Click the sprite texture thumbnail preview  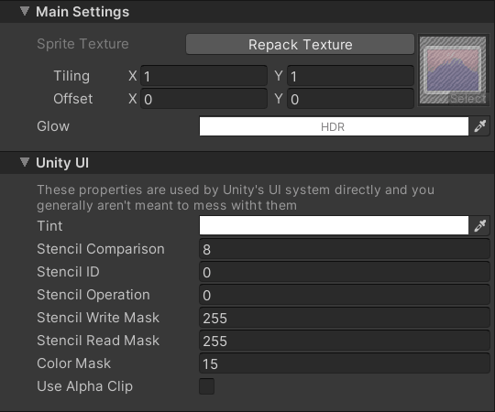tap(453, 69)
